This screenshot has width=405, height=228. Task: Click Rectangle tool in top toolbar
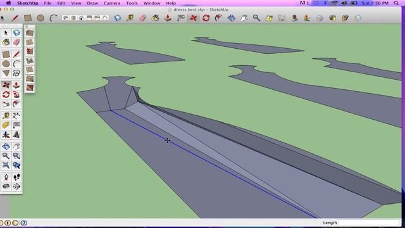point(28,18)
